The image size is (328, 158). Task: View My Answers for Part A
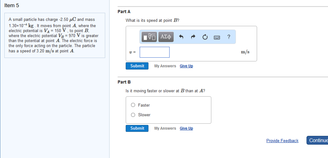(x=165, y=66)
